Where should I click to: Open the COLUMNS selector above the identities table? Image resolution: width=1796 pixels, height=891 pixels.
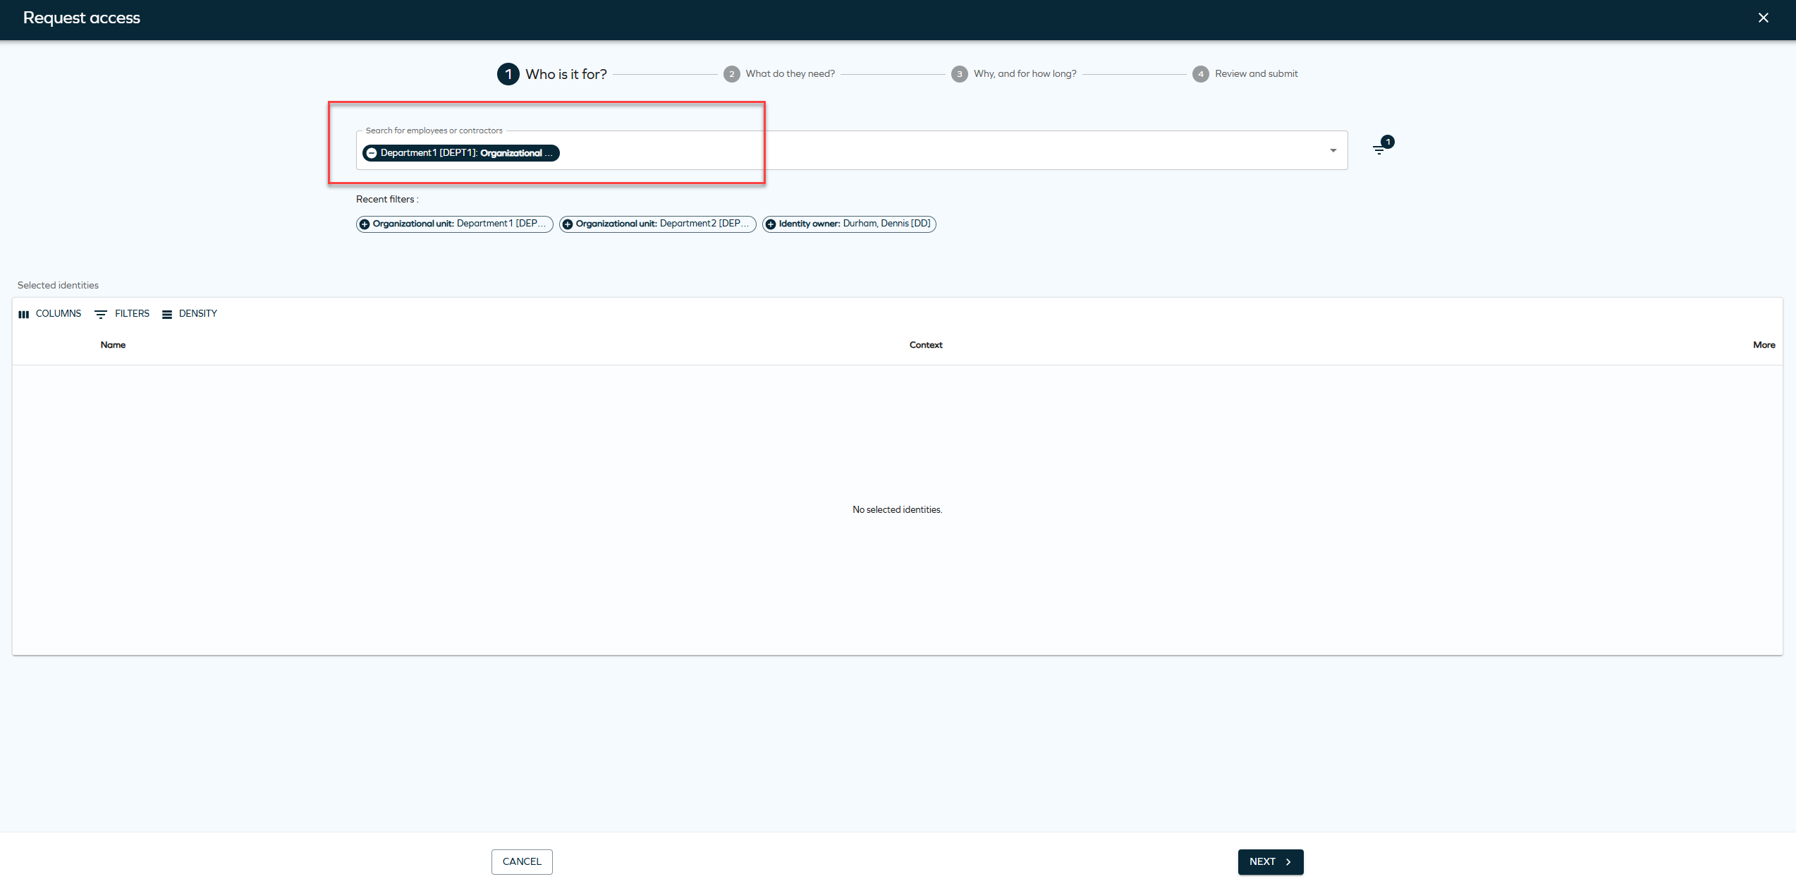(x=49, y=313)
